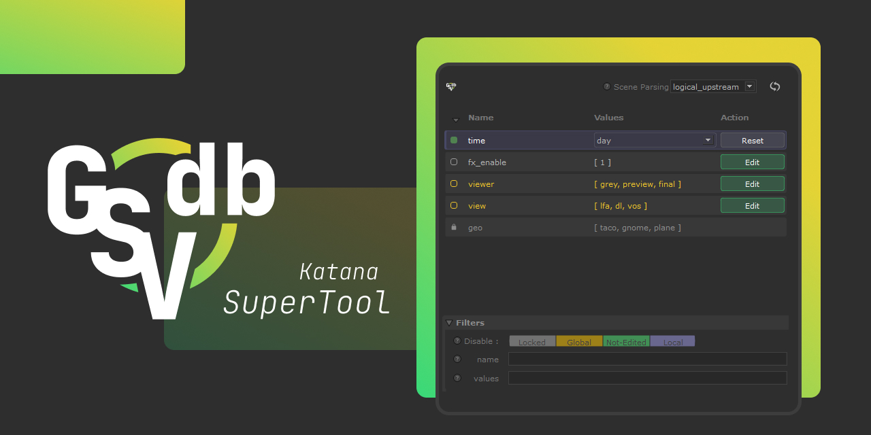The height and width of the screenshot is (435, 871).
Task: Toggle the Locked filter button
Action: point(532,342)
